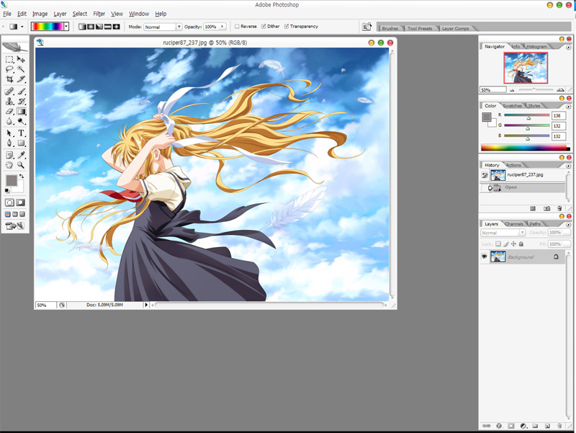Swap foreground and background colors
Screen dimensions: 576x433
(x=22, y=177)
